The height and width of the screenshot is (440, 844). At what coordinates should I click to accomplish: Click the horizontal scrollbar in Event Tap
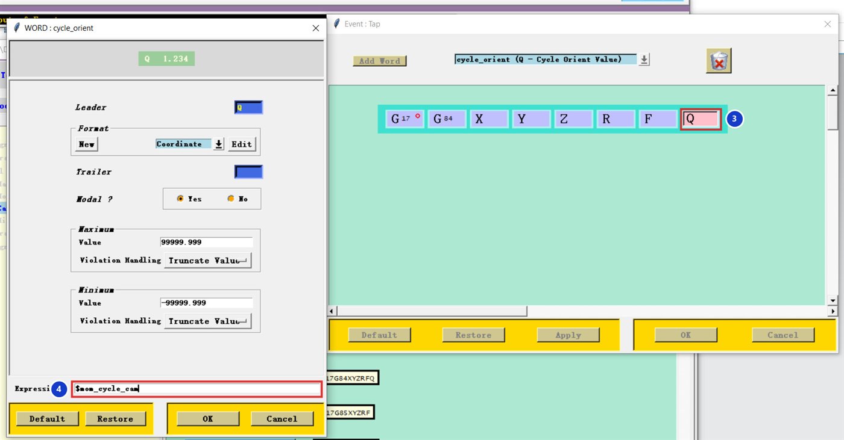pos(432,311)
